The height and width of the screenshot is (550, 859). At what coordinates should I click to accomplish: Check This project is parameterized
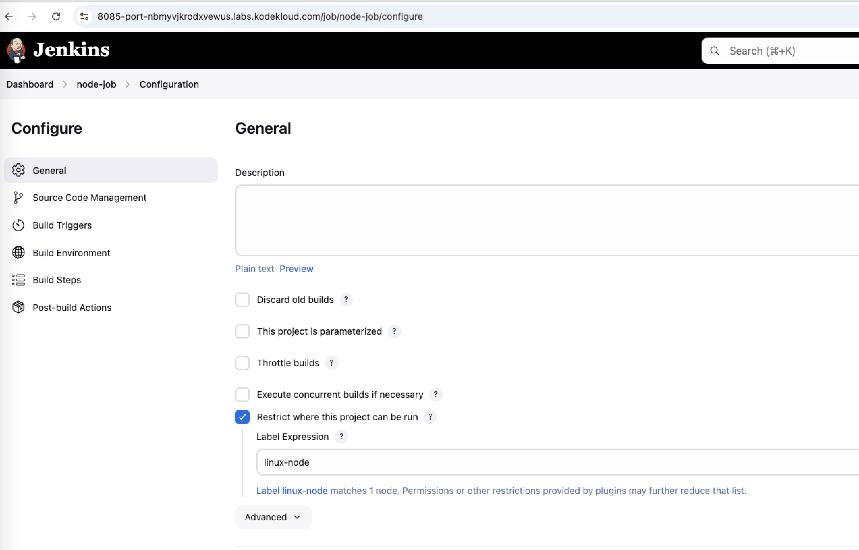(x=242, y=331)
